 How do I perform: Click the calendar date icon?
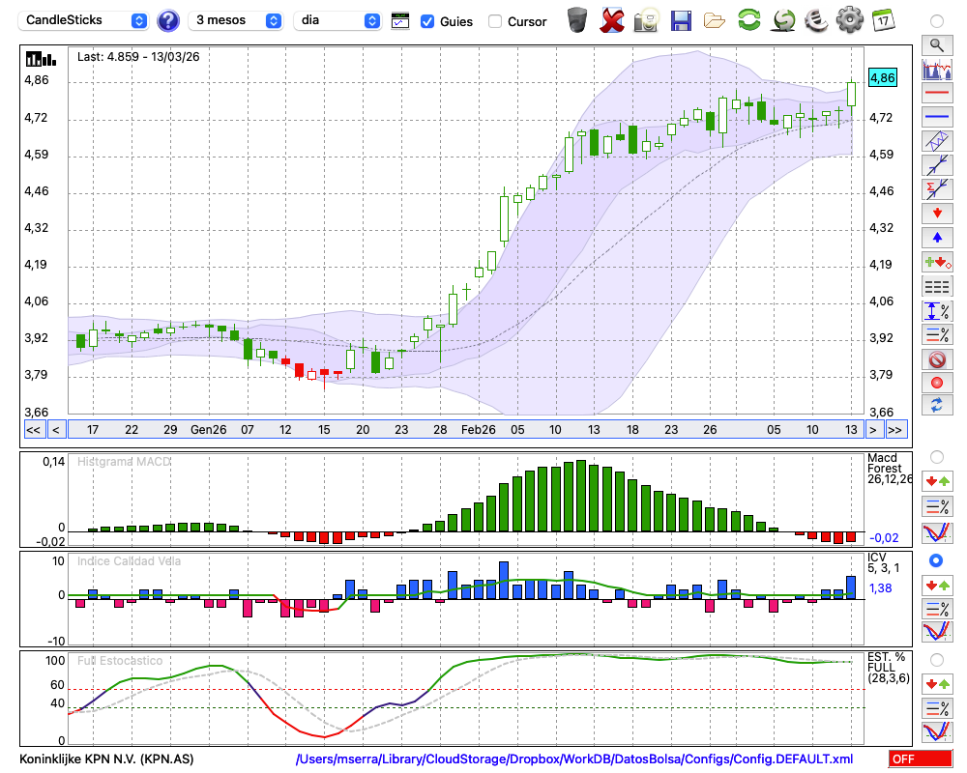883,19
